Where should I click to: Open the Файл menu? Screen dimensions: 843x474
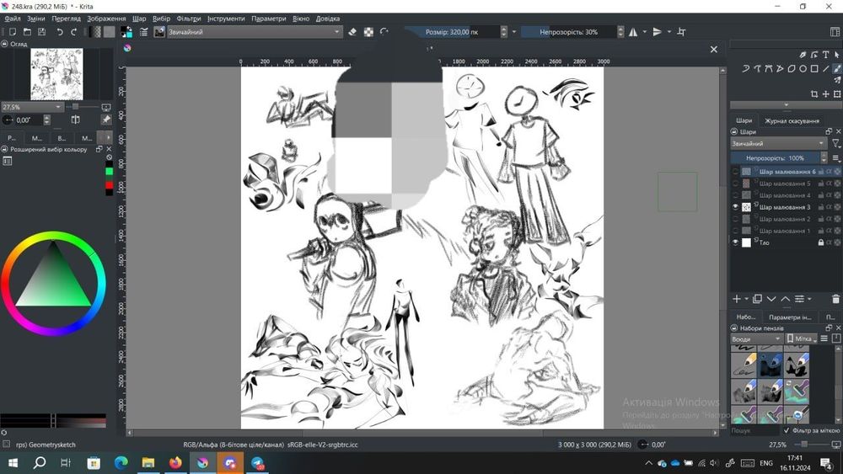(13, 19)
